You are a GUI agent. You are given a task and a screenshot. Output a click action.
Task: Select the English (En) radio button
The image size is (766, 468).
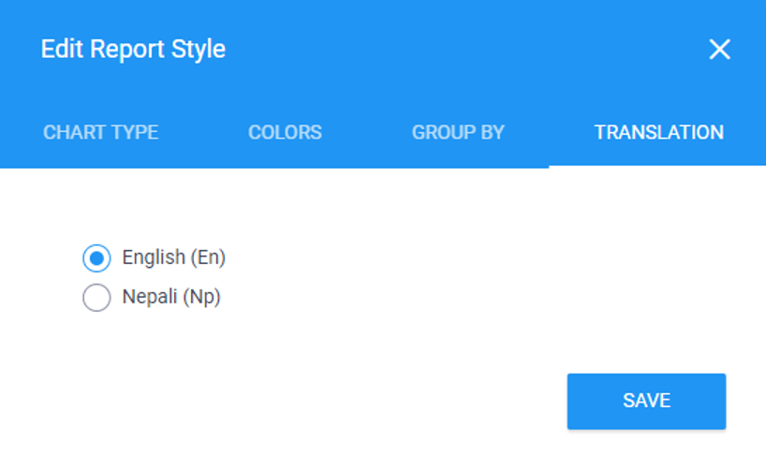pyautogui.click(x=96, y=257)
